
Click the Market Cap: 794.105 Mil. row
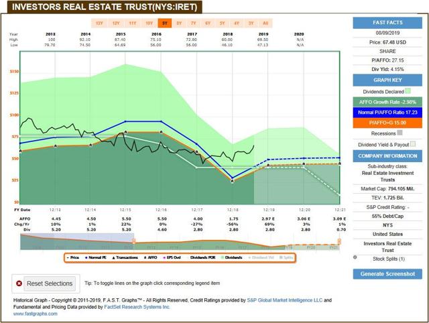[x=387, y=189]
